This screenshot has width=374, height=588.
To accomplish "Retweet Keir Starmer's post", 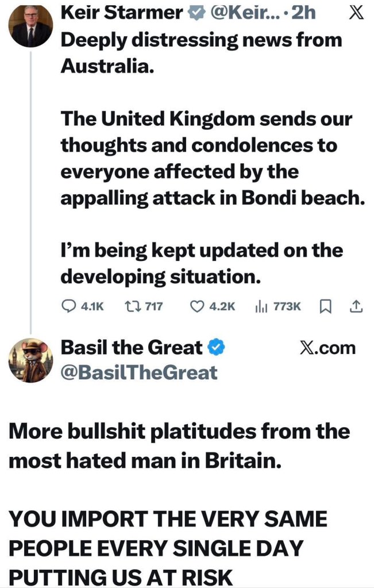I will 131,306.
